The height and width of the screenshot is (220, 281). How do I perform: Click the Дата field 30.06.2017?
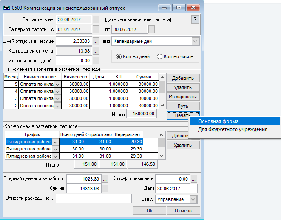click(x=176, y=189)
